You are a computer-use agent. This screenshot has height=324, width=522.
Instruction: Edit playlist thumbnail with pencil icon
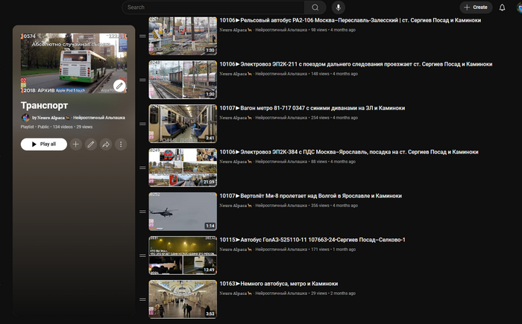[119, 86]
